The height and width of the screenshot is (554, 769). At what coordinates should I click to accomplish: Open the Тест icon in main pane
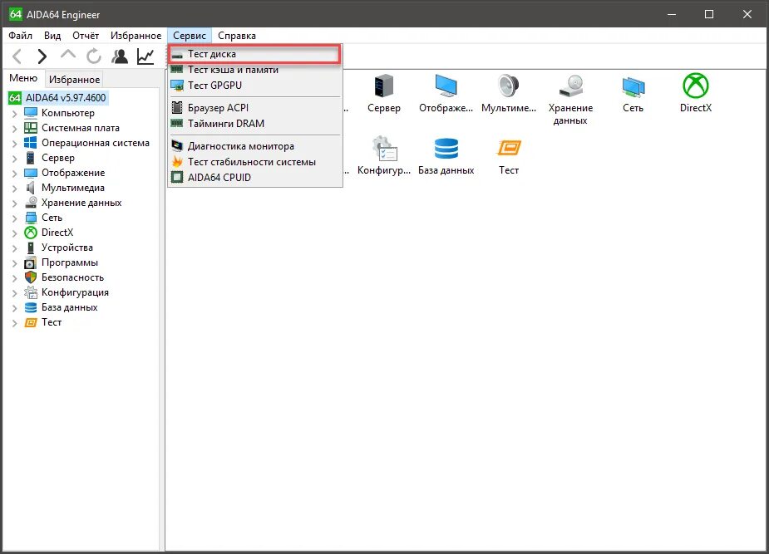pyautogui.click(x=509, y=148)
